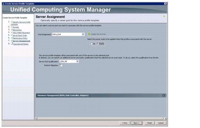Click the checkmark icon beside Storage
Screen dimensions: 200x128
[x=11, y=27]
